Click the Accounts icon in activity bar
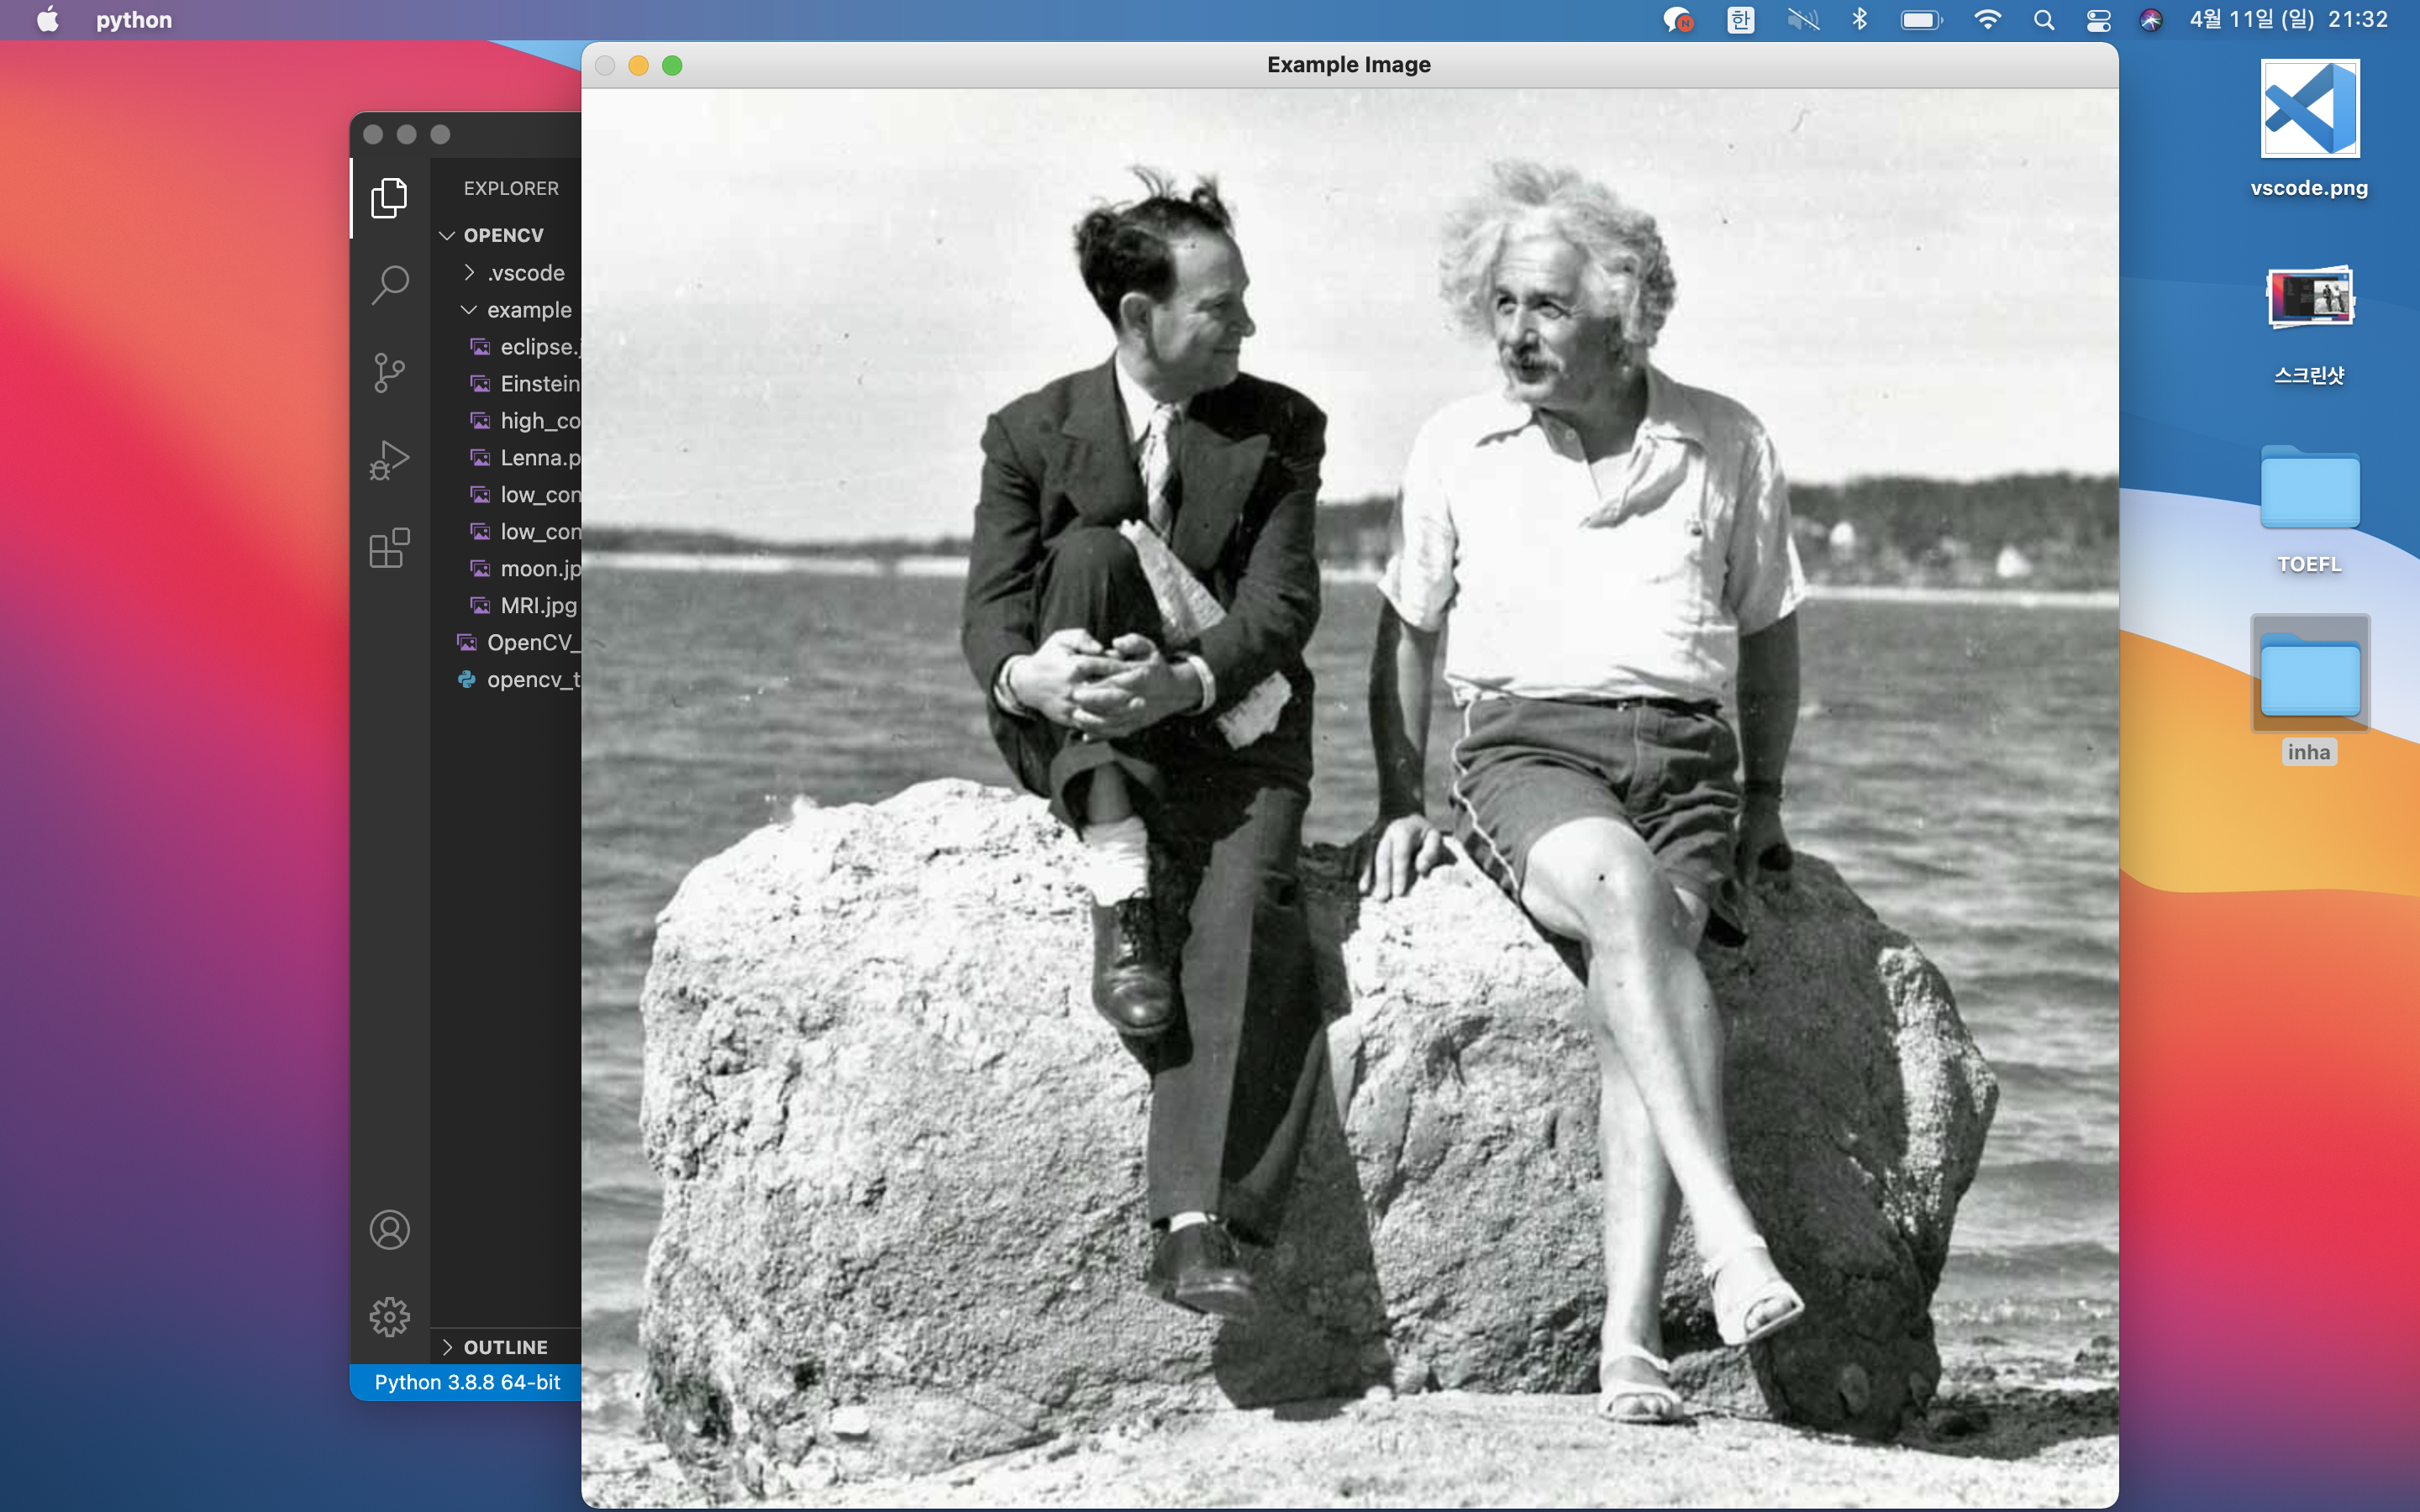This screenshot has height=1512, width=2420. tap(389, 1230)
